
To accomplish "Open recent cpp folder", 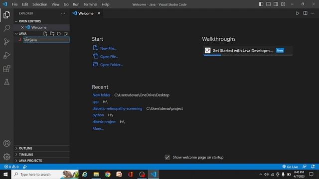I will [95, 101].
